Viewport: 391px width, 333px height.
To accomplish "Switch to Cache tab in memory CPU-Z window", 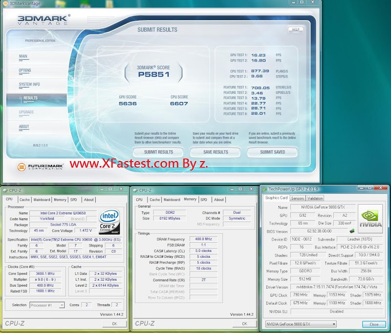I will point(154,200).
